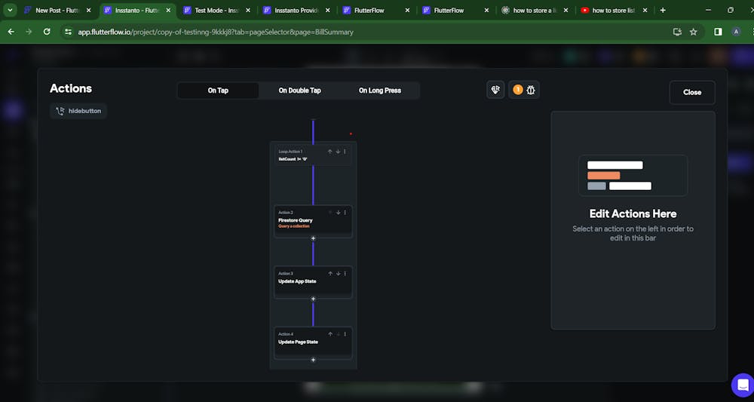Select the Update App State action card
754x402 pixels.
[x=313, y=282]
